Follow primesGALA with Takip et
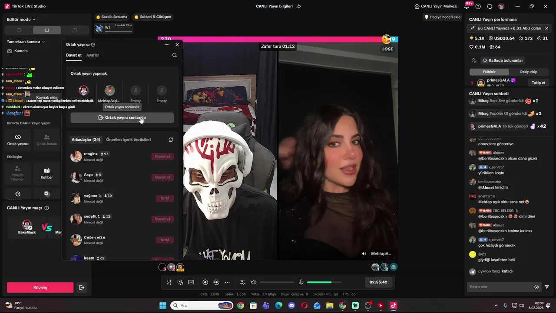 coord(538,83)
